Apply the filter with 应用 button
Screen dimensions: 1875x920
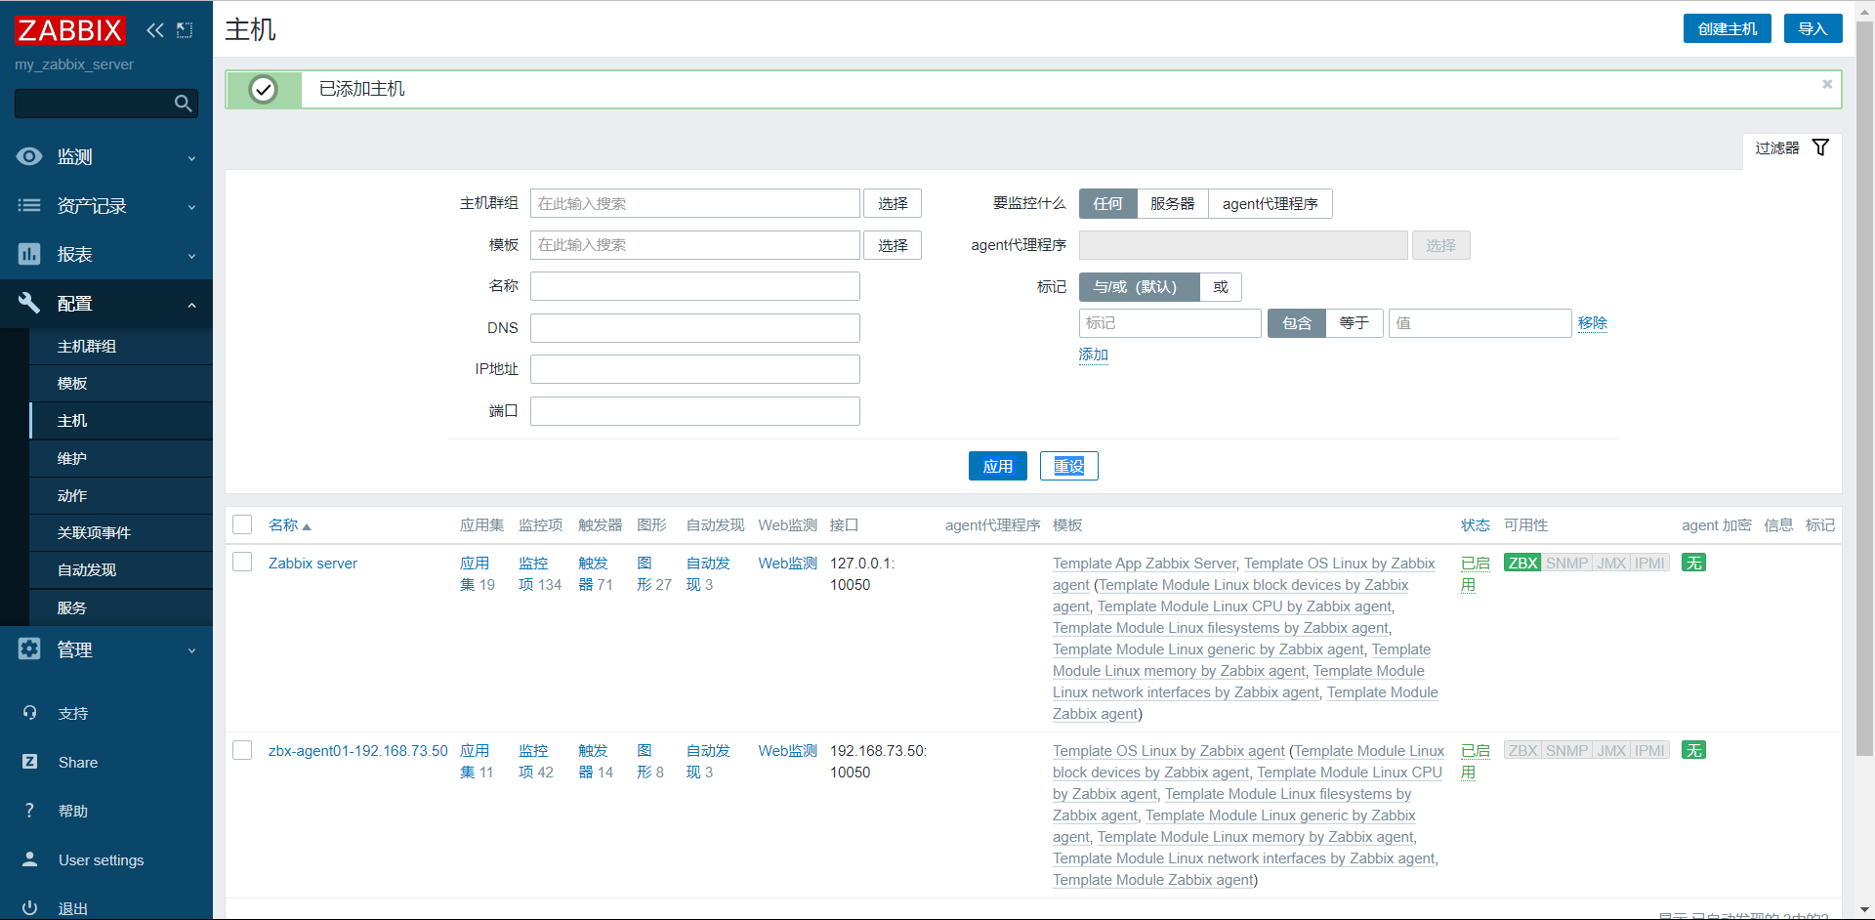pyautogui.click(x=997, y=466)
